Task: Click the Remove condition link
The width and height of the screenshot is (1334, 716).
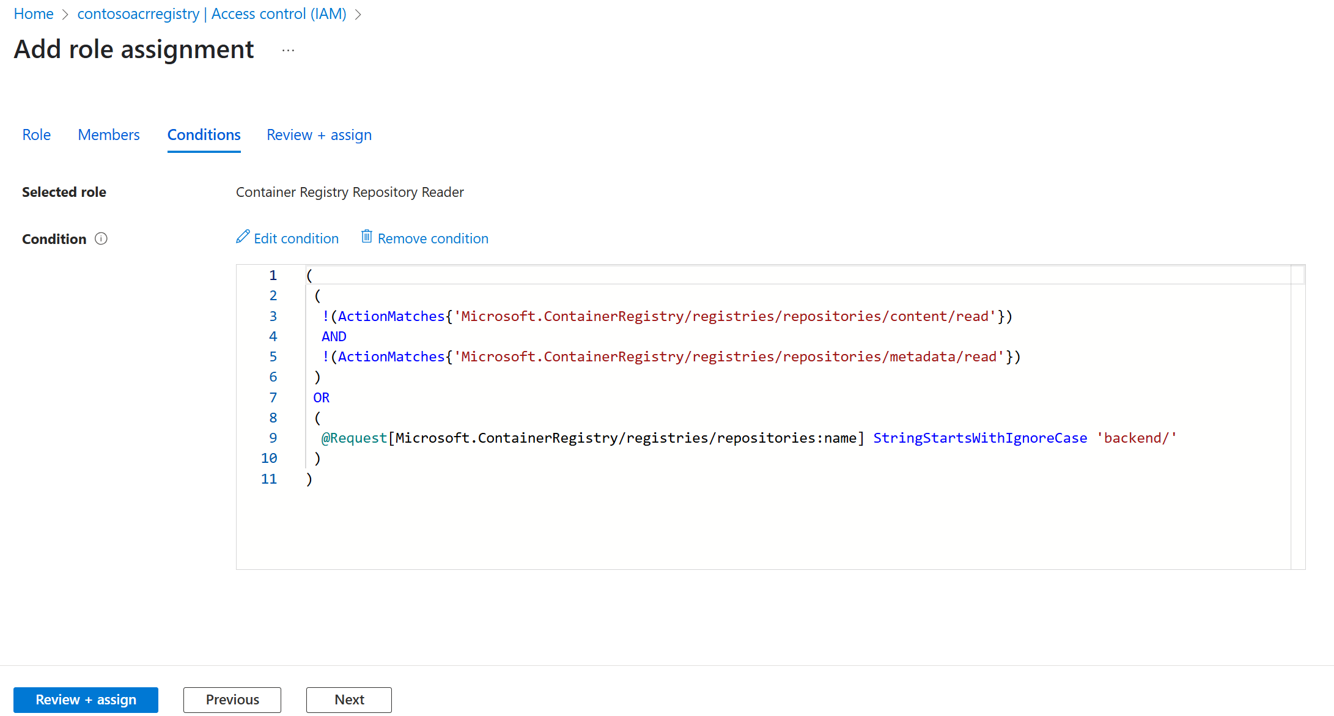Action: pyautogui.click(x=433, y=238)
